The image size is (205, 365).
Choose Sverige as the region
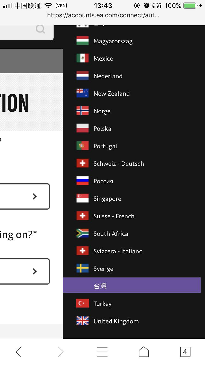103,269
